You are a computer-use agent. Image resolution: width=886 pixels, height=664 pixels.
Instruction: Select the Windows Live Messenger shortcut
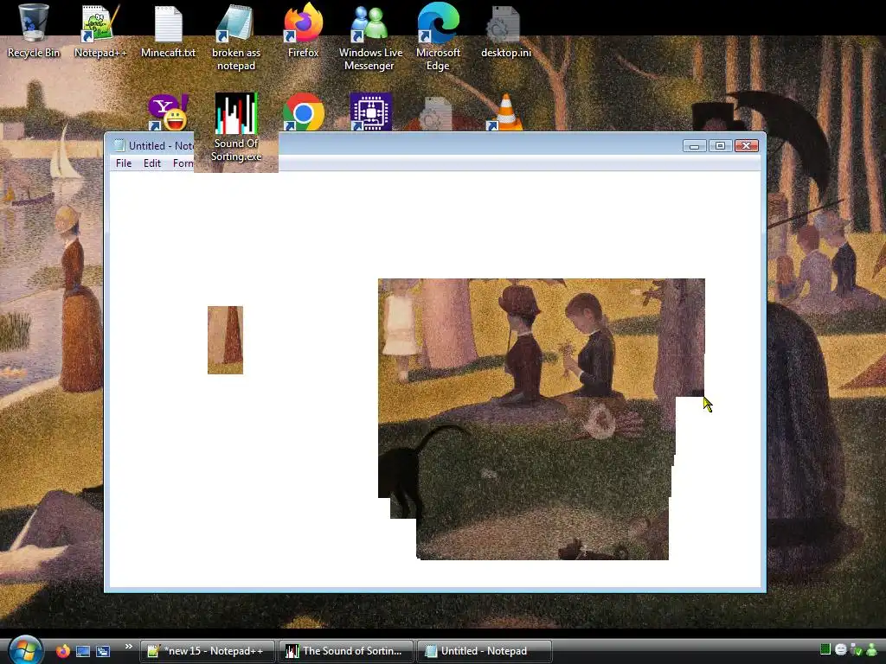click(x=370, y=37)
